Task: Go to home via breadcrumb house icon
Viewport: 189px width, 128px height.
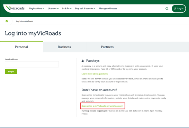Action: (x=7, y=21)
